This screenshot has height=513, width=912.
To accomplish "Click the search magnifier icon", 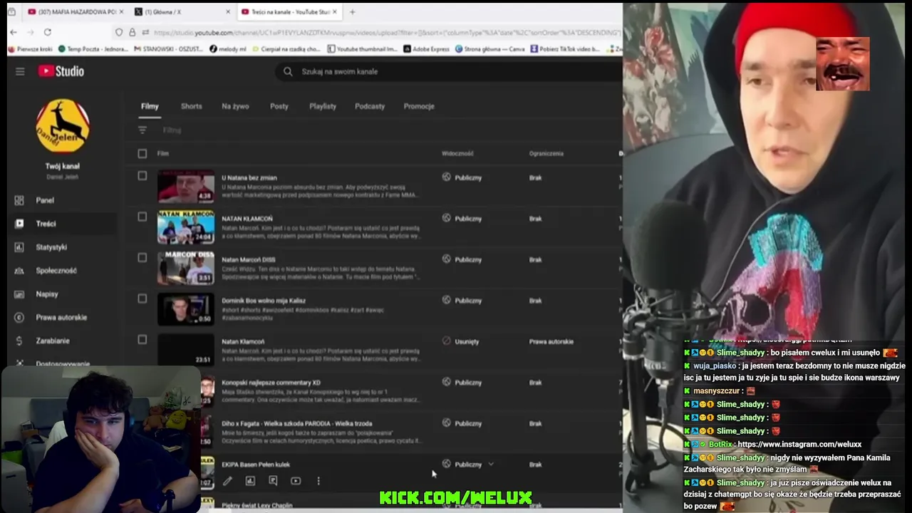I will coord(288,71).
